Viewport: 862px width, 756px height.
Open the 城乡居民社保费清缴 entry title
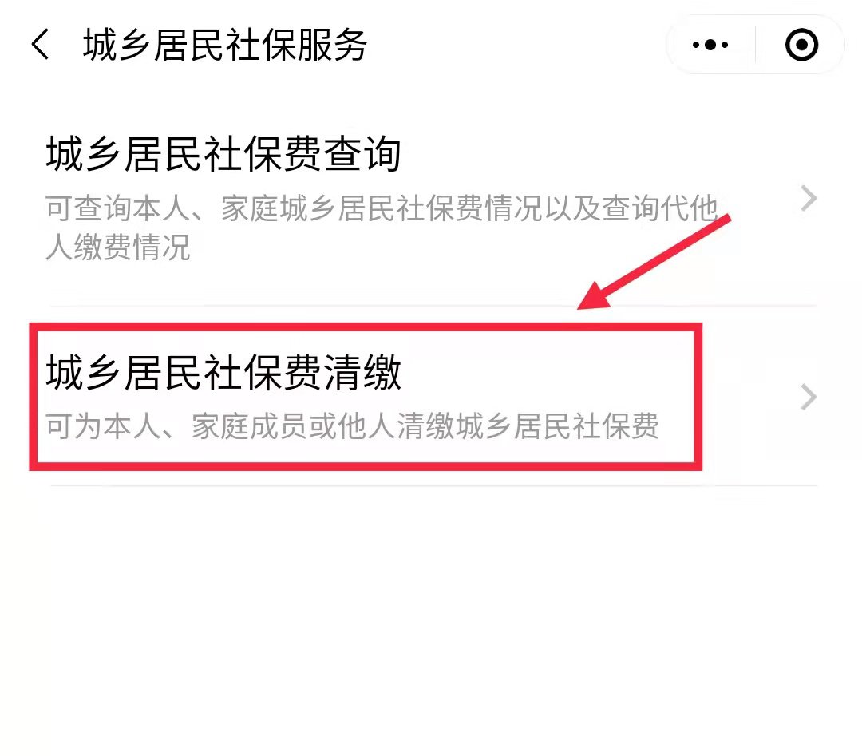223,372
